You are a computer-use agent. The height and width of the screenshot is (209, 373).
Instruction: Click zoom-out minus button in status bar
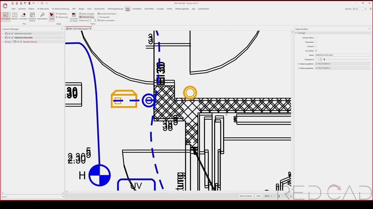point(271,196)
